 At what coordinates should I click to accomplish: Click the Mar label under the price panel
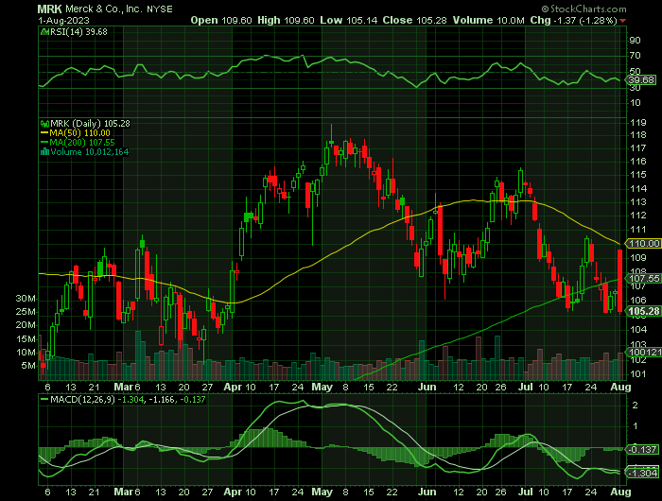(123, 387)
